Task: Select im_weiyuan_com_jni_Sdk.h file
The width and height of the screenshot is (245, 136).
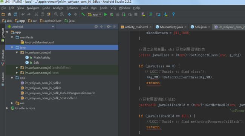Action: pos(41,88)
